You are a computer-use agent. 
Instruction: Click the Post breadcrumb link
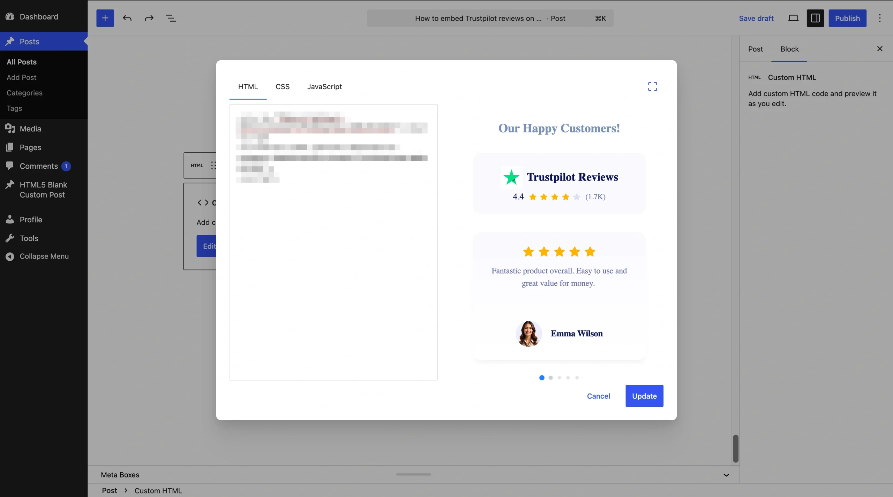[x=110, y=491]
